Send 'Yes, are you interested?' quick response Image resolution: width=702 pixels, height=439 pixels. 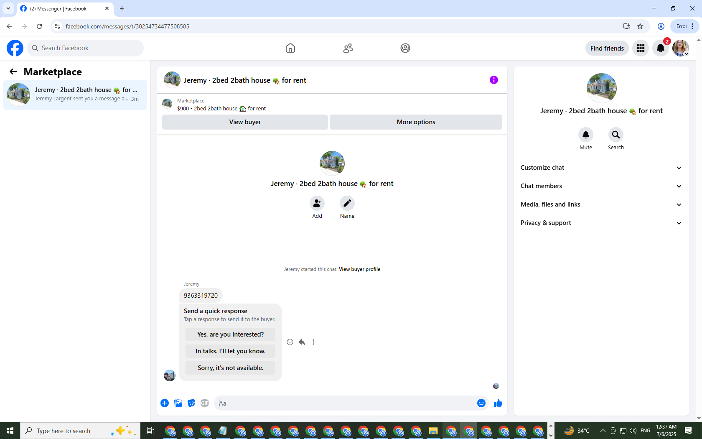pos(230,334)
